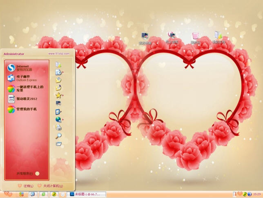Click the 15:29 system clock
Screen dimensions: 263x198
click(x=257, y=194)
